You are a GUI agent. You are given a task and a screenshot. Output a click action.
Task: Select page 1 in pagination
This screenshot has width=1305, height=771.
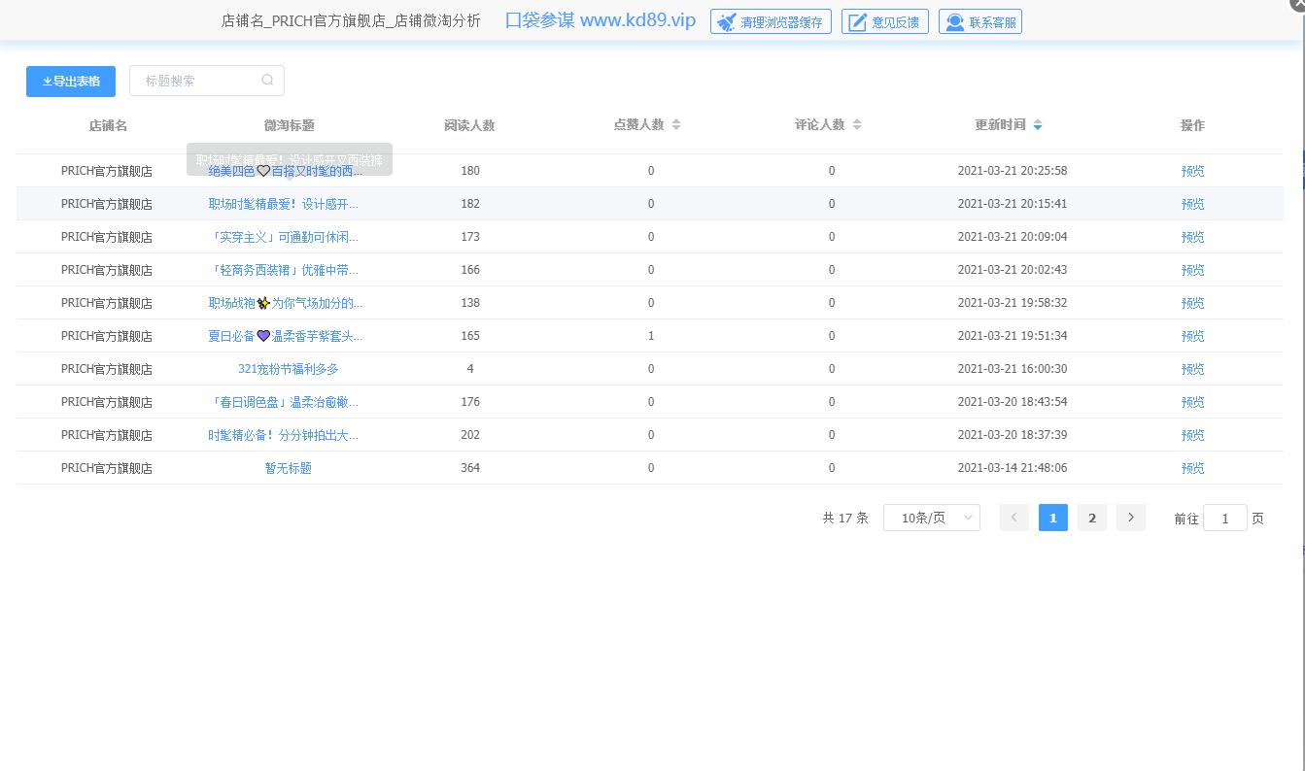tap(1052, 518)
